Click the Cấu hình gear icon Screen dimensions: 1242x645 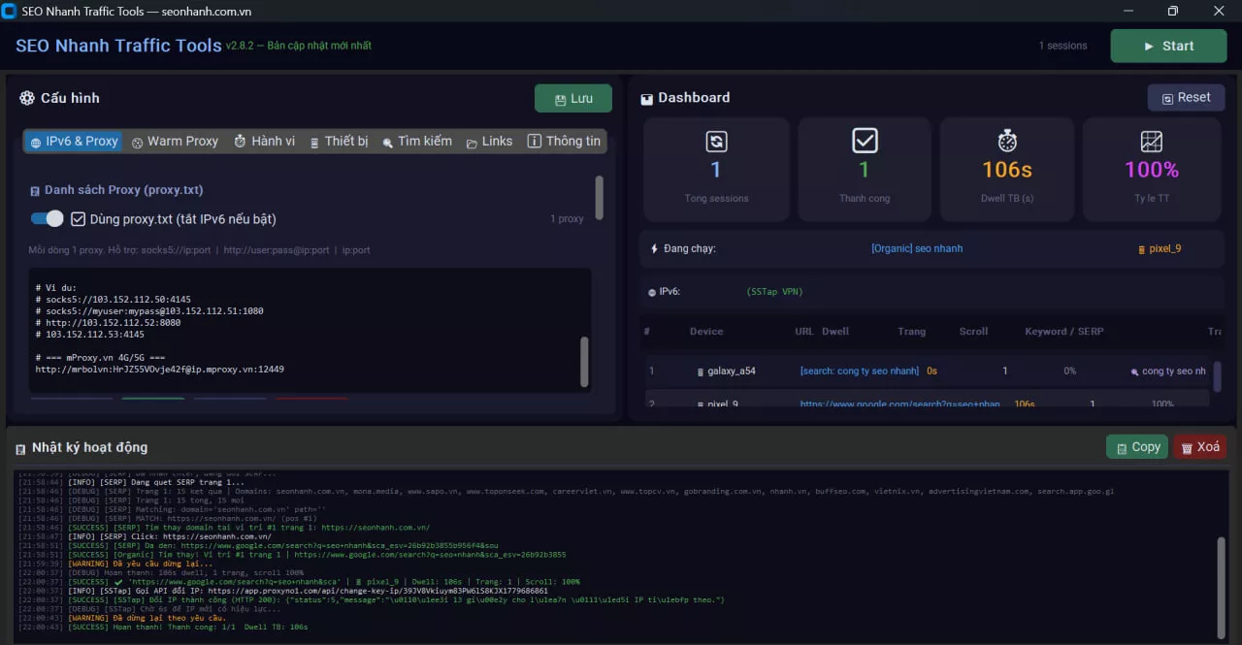pyautogui.click(x=27, y=98)
